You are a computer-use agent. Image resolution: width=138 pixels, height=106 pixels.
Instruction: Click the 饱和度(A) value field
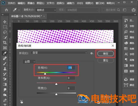pos(71,78)
